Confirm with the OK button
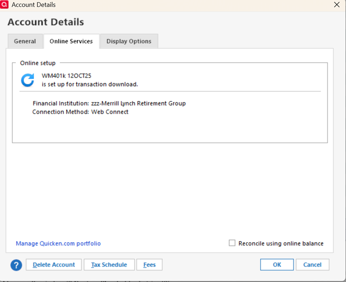Screen dimensions: 346x282 point(277,265)
